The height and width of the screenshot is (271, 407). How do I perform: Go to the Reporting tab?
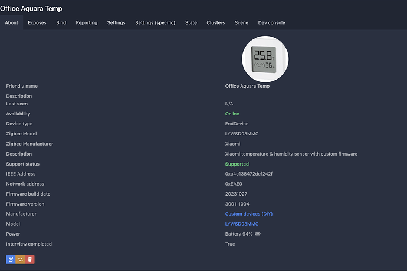point(87,22)
